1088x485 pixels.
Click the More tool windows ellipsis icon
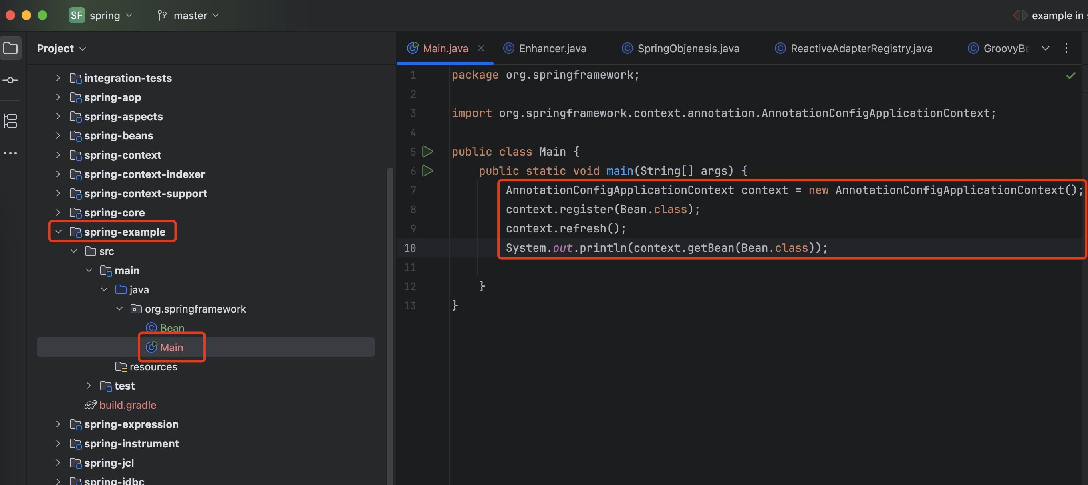[x=10, y=153]
